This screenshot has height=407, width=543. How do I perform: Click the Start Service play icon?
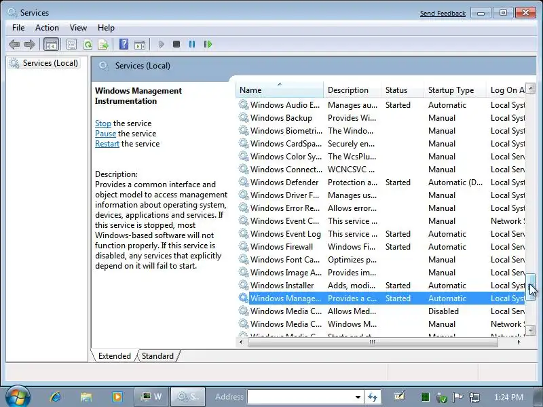(162, 44)
